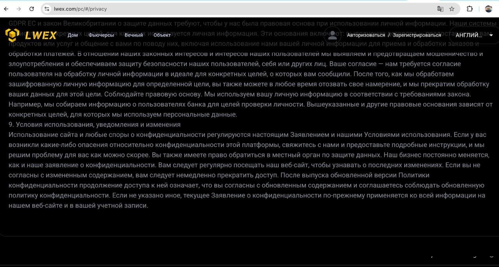
Task: Click the line "нашем веб-сайте и в вашей учетной записи."
Action: pos(78,205)
